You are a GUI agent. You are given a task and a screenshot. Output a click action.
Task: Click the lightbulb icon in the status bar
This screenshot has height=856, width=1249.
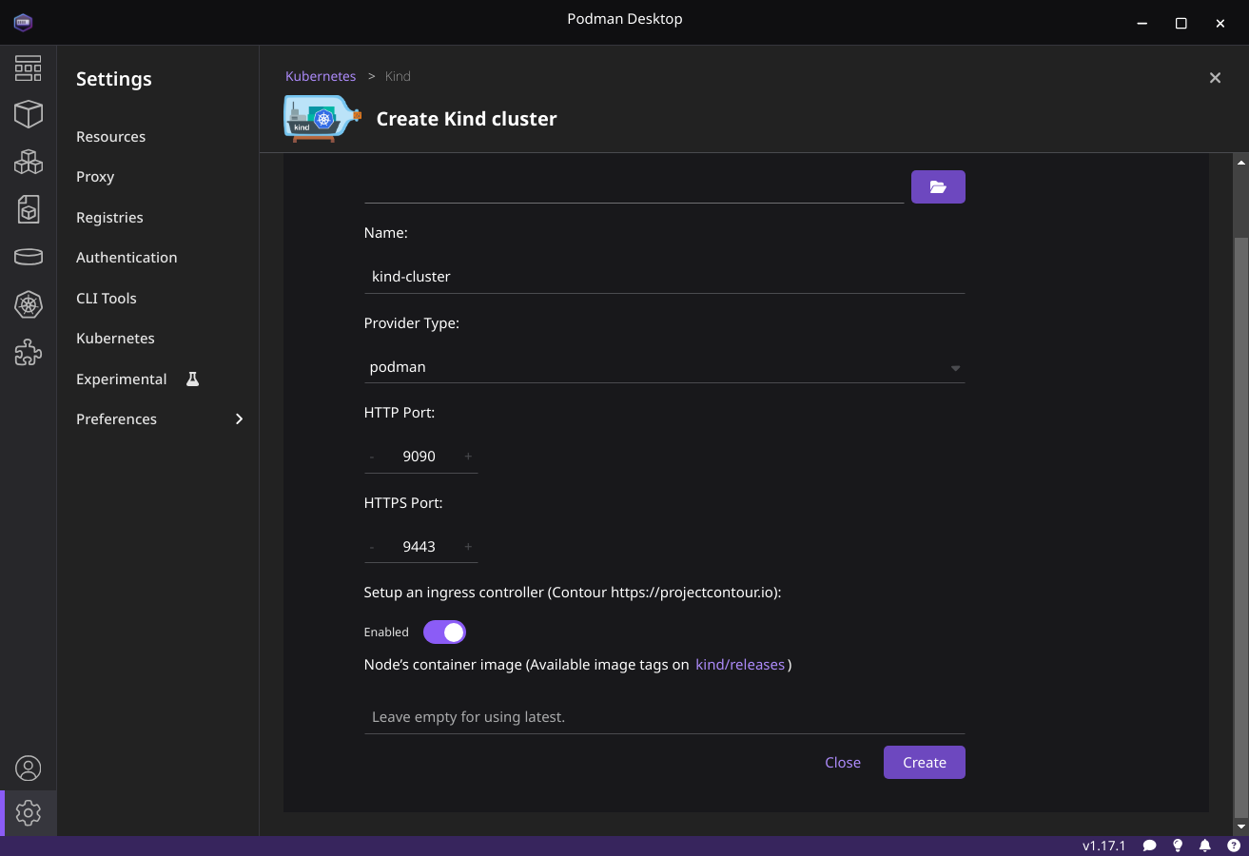[x=1178, y=846]
